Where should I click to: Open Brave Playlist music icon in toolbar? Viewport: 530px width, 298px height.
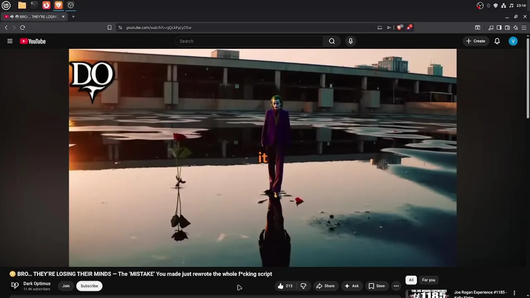491,28
